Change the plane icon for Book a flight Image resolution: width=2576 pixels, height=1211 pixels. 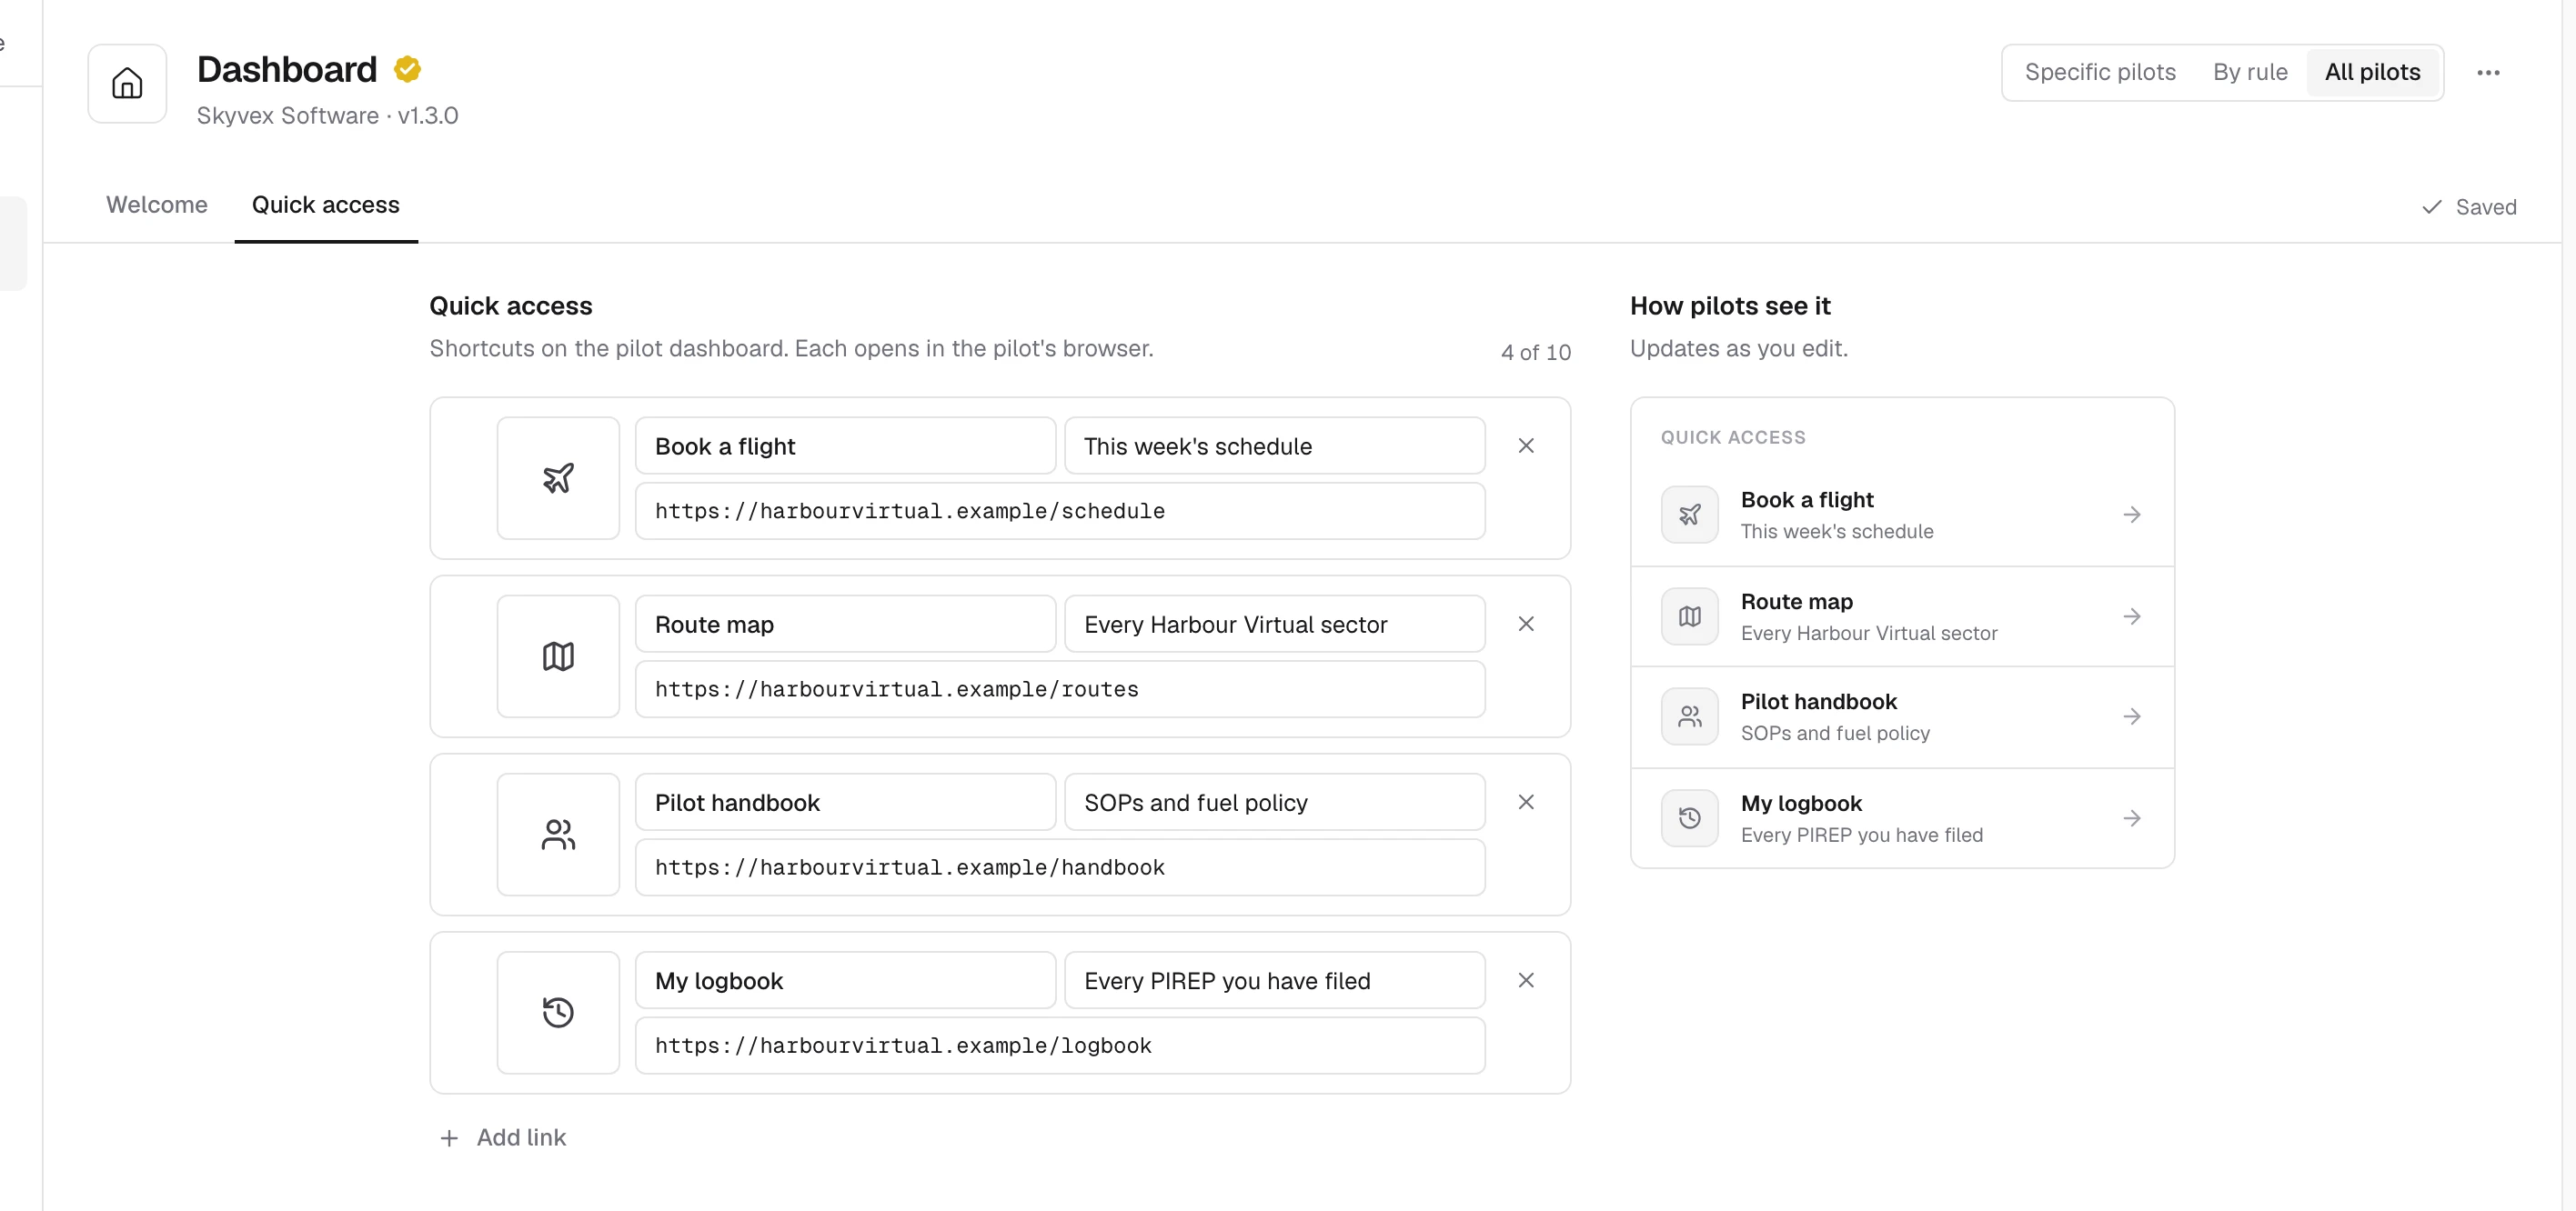(558, 477)
